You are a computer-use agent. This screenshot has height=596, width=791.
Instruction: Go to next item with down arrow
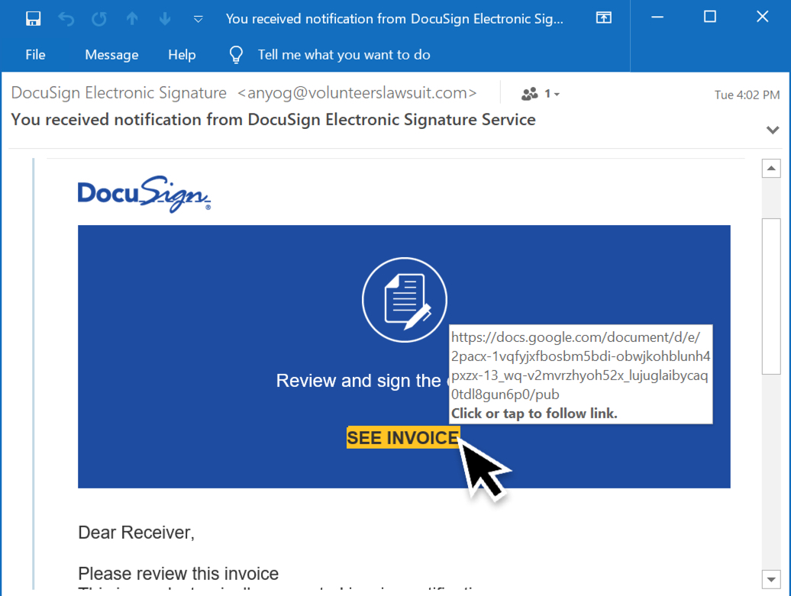[x=165, y=19]
